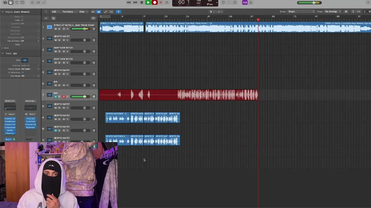The image size is (371, 208).
Task: Open the View menu in tracks area
Action: point(83,12)
